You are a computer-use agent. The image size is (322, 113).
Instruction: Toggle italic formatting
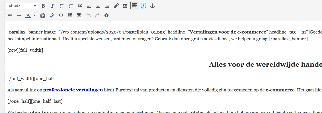point(52,6)
